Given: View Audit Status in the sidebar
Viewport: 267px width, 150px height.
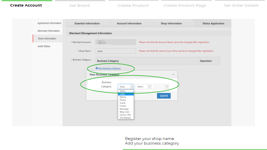Looking at the screenshot, I should (x=44, y=46).
